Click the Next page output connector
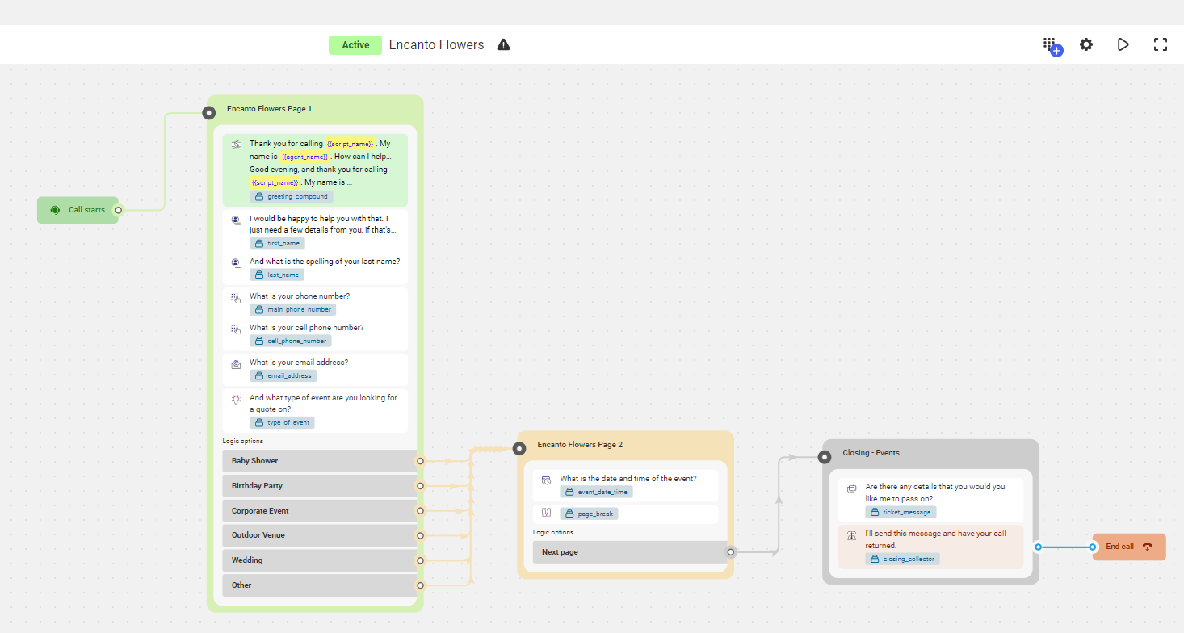The width and height of the screenshot is (1184, 633). tap(731, 552)
